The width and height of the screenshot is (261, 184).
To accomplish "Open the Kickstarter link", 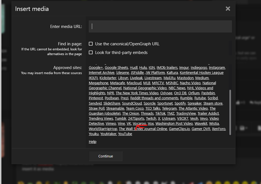I will pyautogui.click(x=108, y=78).
